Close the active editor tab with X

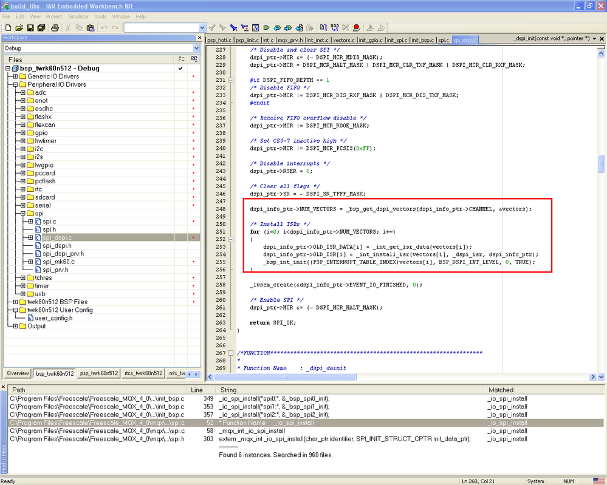602,39
